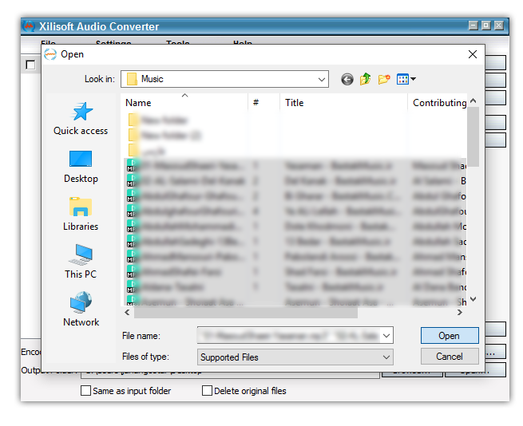Close the Open dialog
Image resolution: width=523 pixels, height=426 pixels.
coord(473,54)
